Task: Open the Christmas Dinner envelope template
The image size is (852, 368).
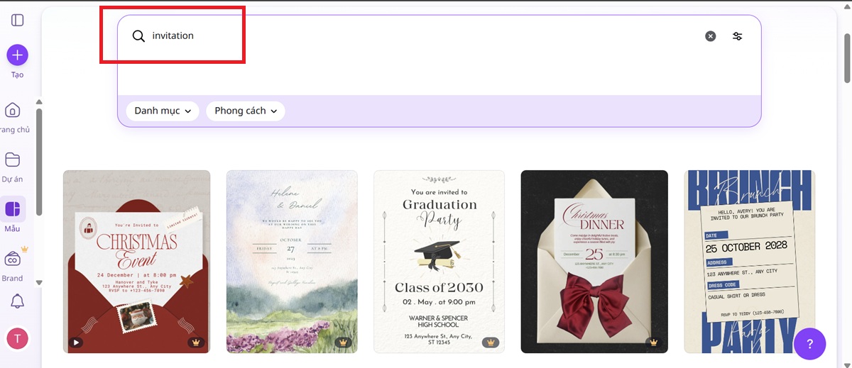Action: [594, 262]
